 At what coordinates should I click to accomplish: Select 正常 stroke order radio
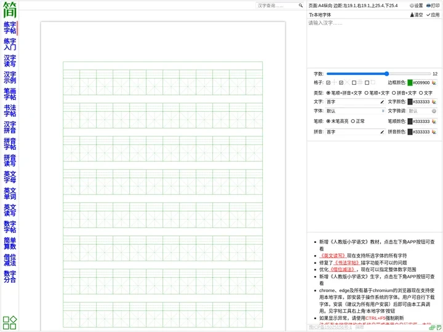pyautogui.click(x=353, y=121)
